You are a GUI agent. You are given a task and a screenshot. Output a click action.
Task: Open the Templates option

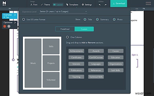(x=72, y=5)
